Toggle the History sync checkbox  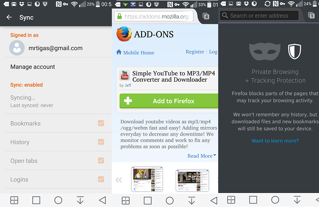(x=101, y=142)
